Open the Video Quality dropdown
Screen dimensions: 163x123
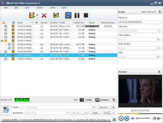pyautogui.click(x=158, y=39)
